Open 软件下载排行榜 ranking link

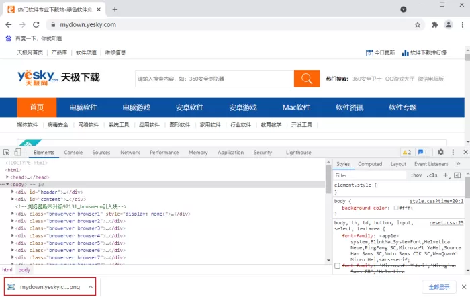424,53
